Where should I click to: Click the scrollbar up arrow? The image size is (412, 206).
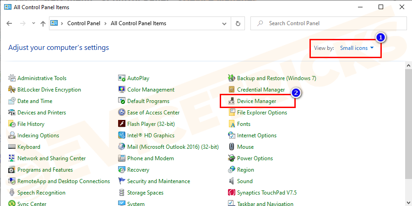click(409, 65)
